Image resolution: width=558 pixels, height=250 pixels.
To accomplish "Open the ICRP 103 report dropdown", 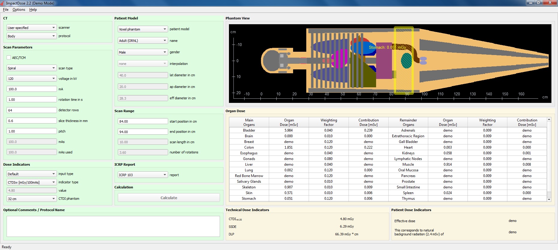I will point(143,175).
